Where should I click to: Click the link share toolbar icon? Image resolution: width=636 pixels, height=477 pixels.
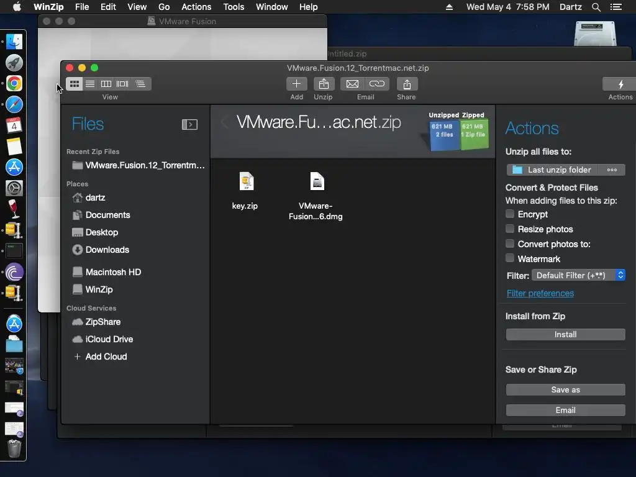[x=377, y=84]
